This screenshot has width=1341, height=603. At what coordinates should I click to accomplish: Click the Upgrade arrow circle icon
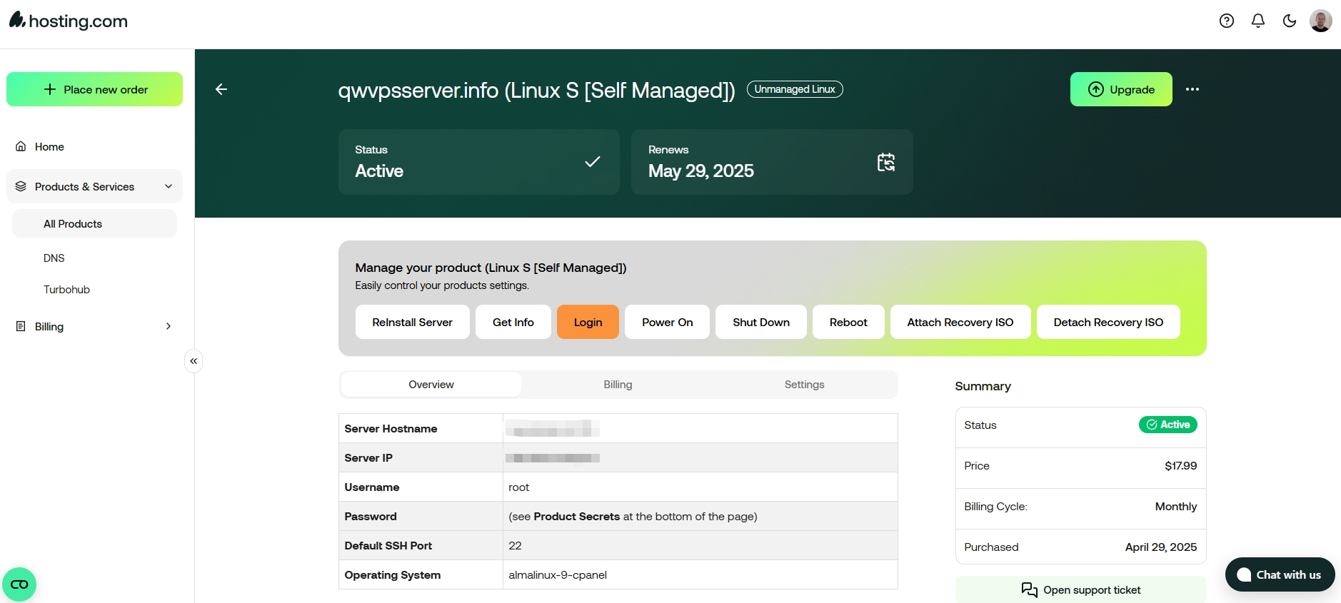click(1096, 89)
